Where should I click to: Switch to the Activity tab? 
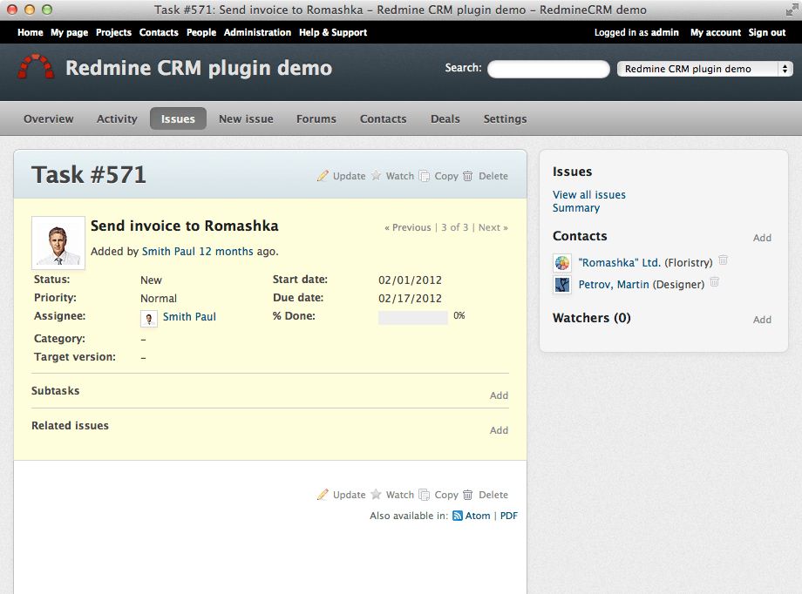click(x=117, y=118)
